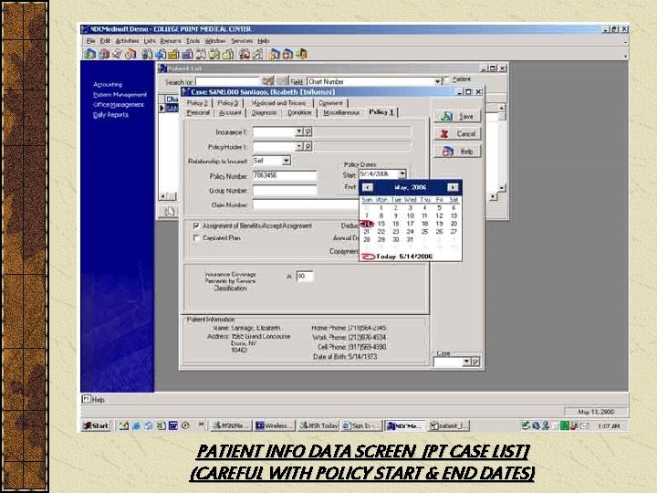The width and height of the screenshot is (657, 493).
Task: Open the Insurance 1 lookup magnifier icon
Action: coord(308,131)
